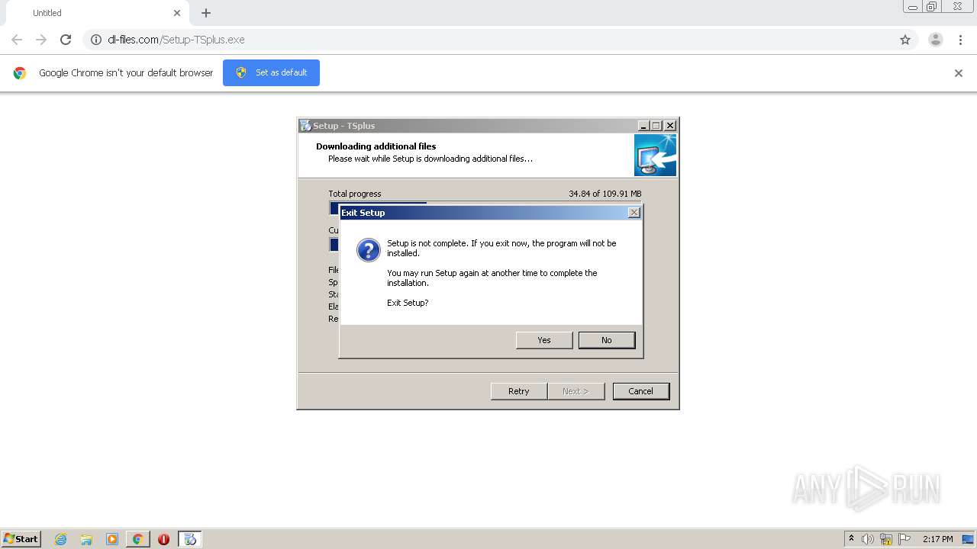Open Chrome profile avatar menu

936,40
